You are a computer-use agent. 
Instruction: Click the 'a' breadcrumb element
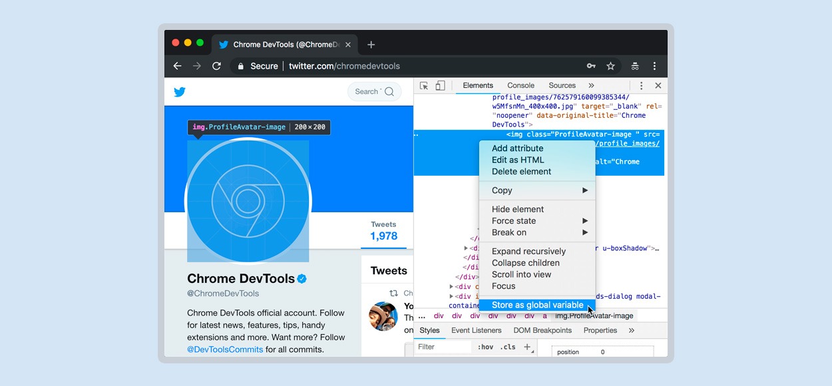(x=544, y=316)
